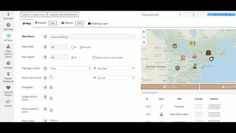Viewport: 236px width, 133px height.
Task: Zoom in on the map preview
Action: click(144, 32)
